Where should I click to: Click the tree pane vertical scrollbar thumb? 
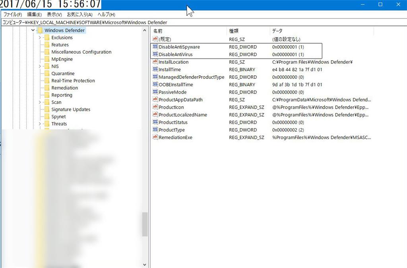tap(145, 224)
